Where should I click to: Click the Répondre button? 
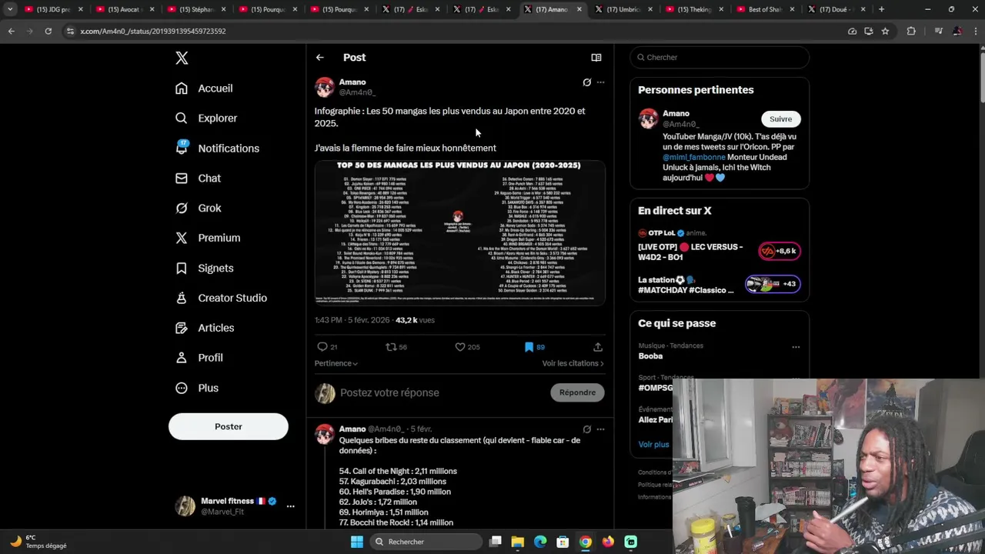tap(577, 393)
